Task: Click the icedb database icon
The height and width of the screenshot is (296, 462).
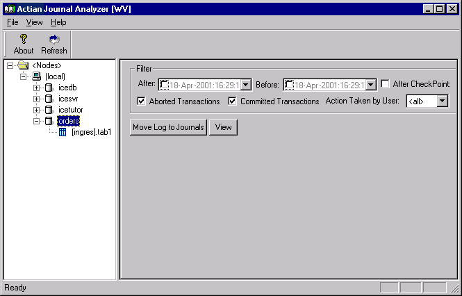Action: [49, 88]
